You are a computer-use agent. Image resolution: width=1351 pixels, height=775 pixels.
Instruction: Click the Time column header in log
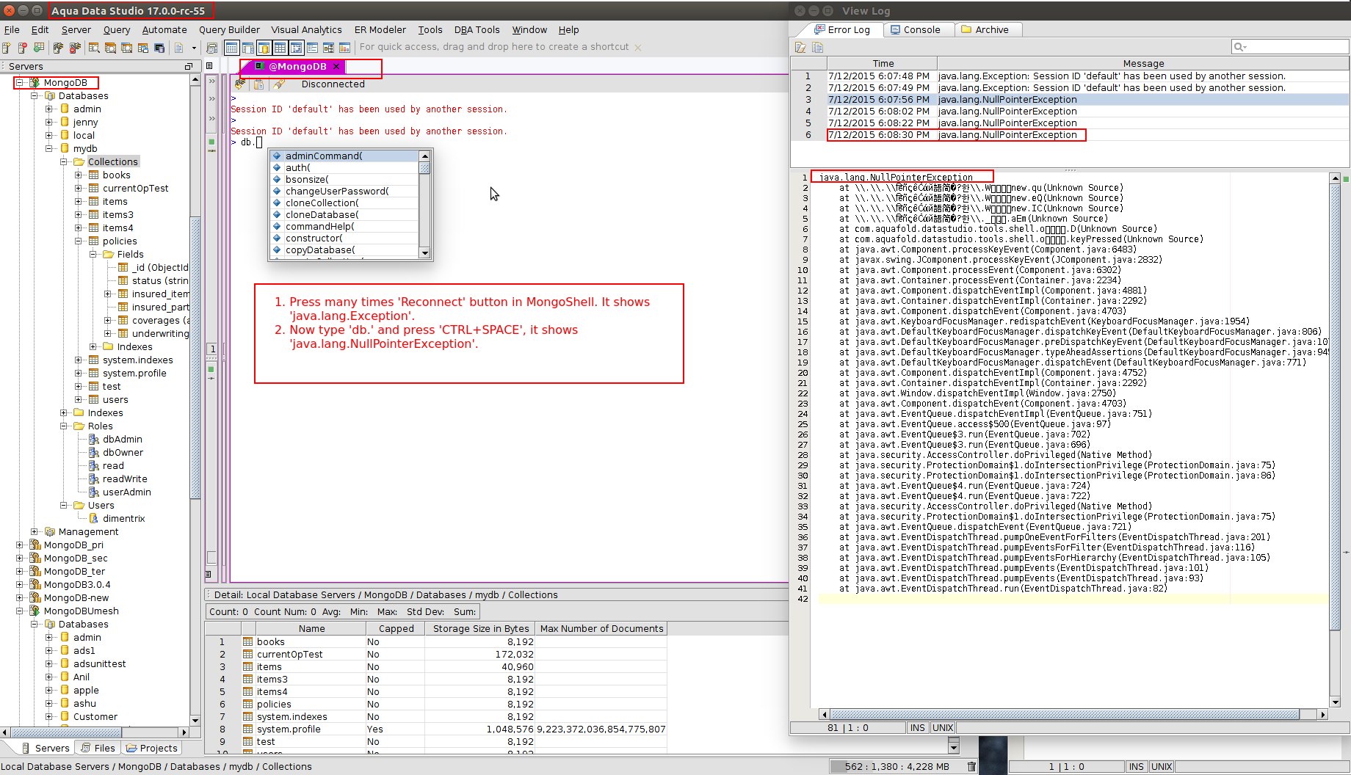[x=883, y=64]
